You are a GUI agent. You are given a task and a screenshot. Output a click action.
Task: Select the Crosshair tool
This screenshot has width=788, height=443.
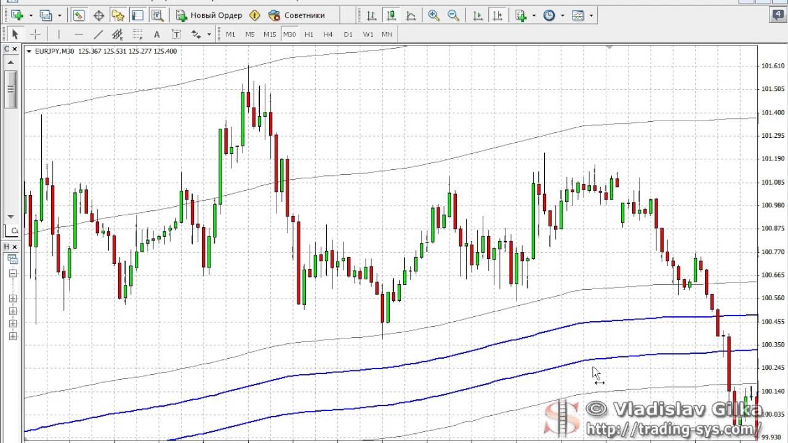click(x=35, y=34)
